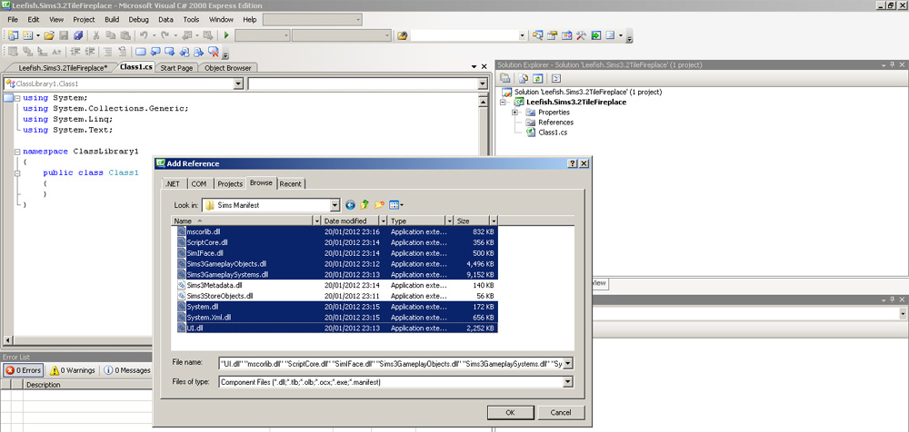
Task: Select Sims3Metadata.dll in file list
Action: click(x=215, y=285)
